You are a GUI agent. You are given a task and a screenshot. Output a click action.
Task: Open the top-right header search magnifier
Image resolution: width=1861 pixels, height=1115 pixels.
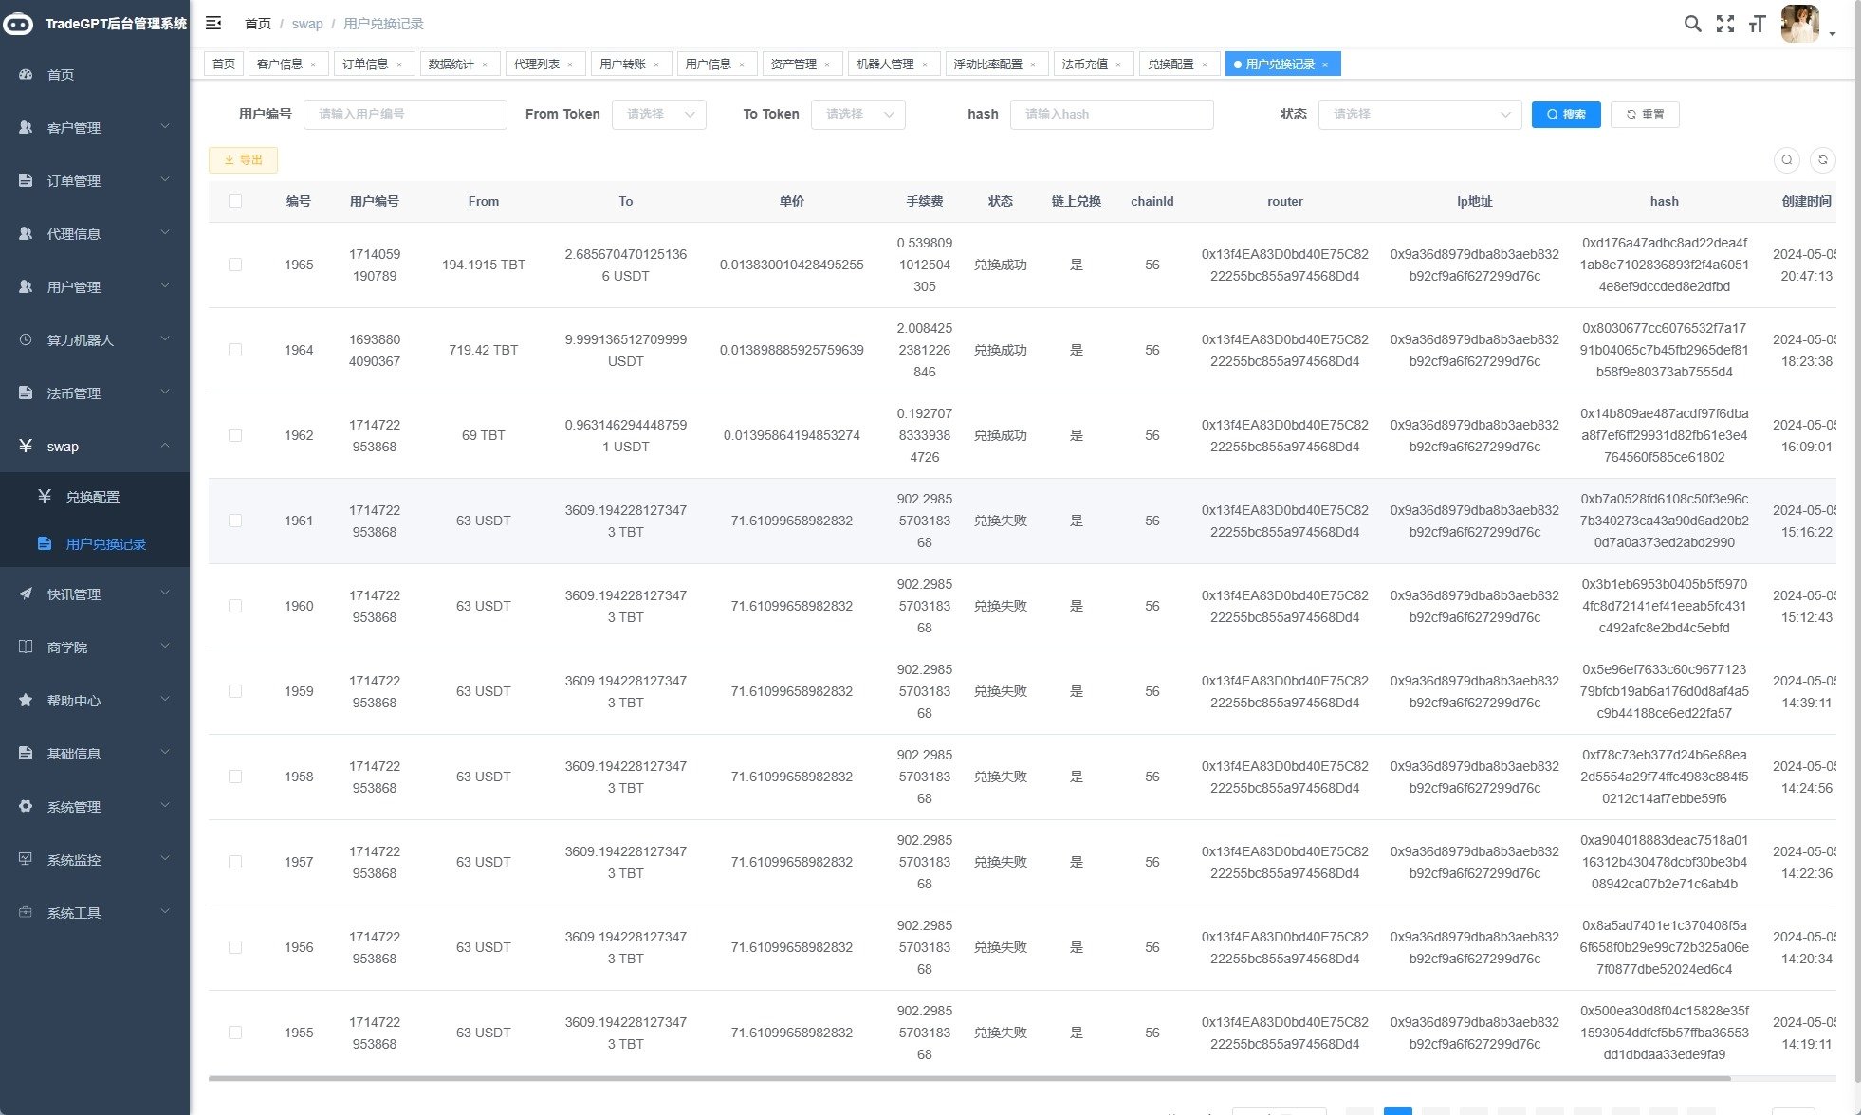coord(1692,24)
